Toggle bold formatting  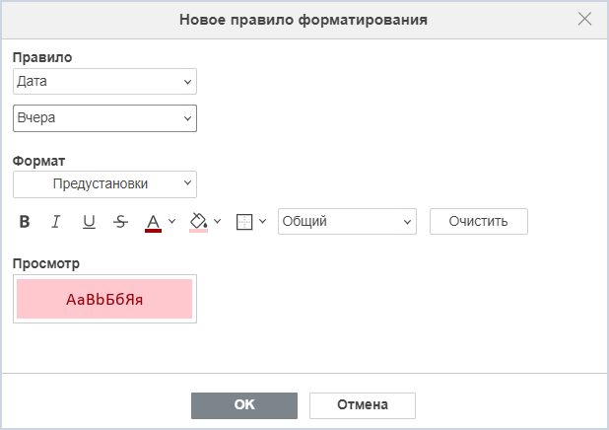[25, 222]
